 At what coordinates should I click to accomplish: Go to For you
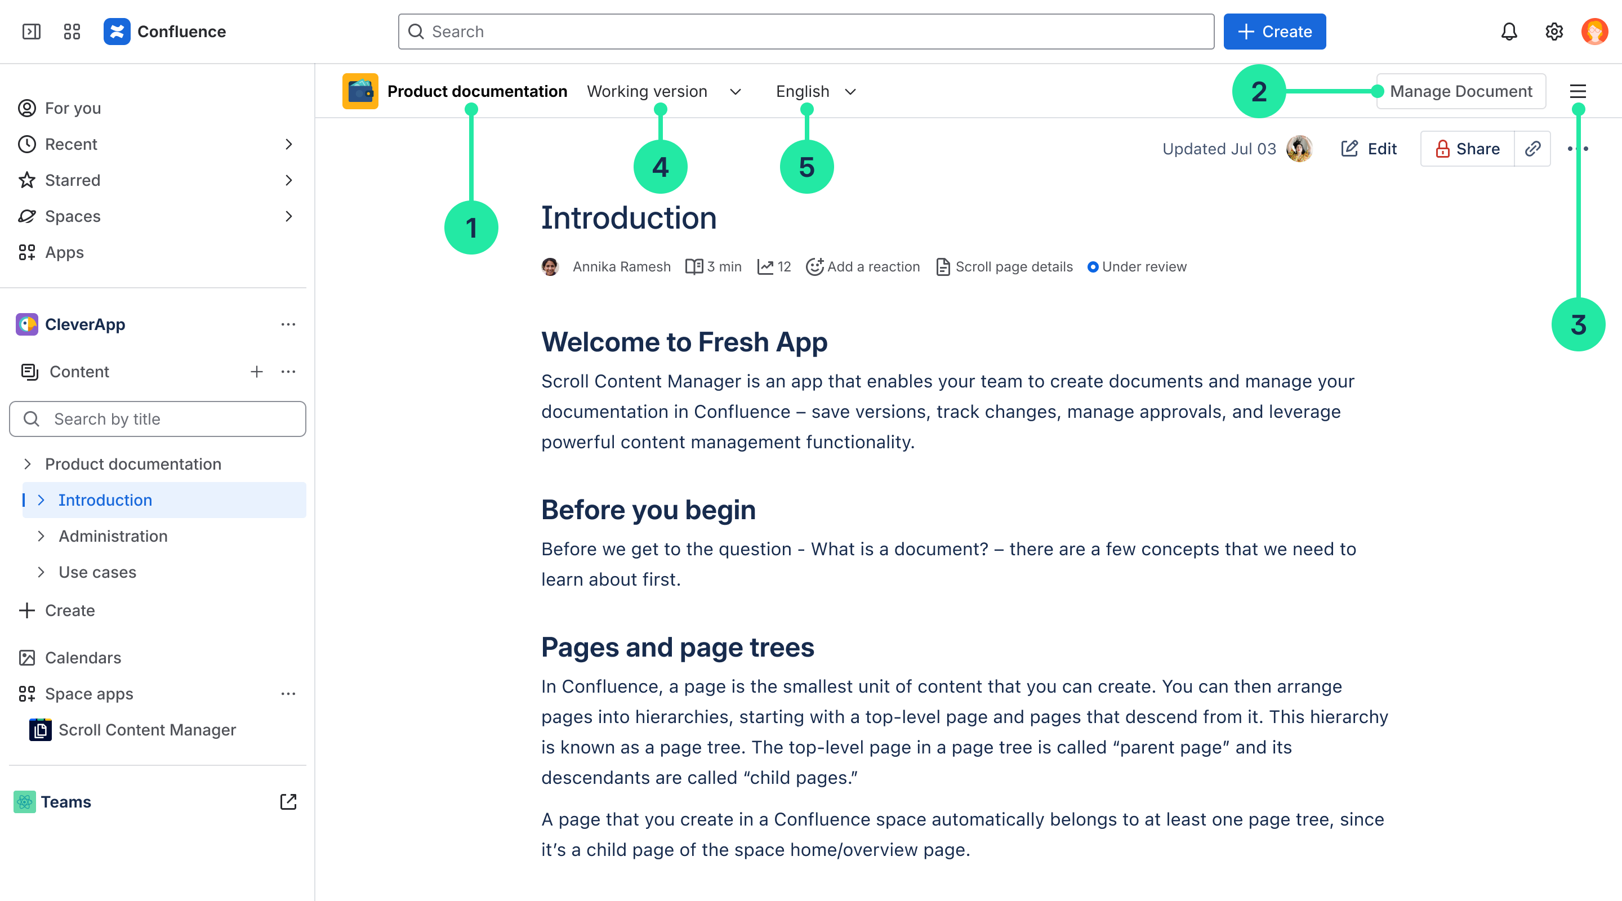click(60, 108)
